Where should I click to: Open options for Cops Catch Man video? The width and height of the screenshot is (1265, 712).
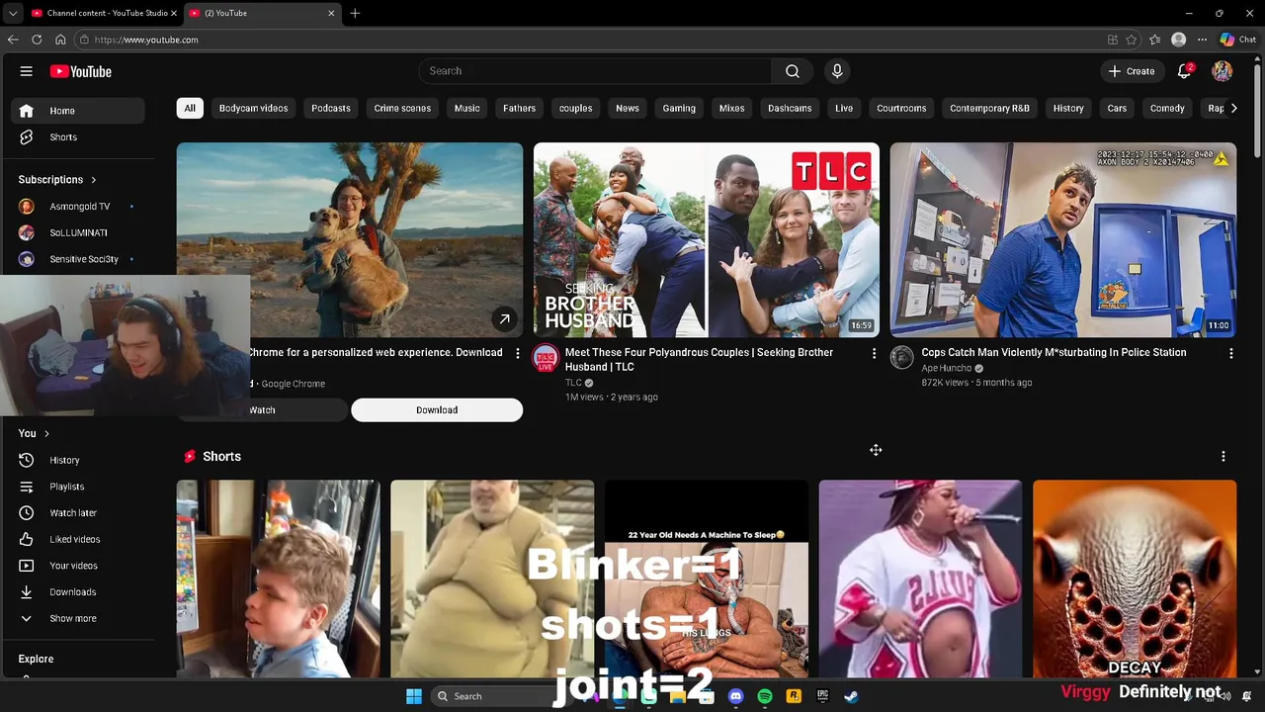click(1230, 353)
